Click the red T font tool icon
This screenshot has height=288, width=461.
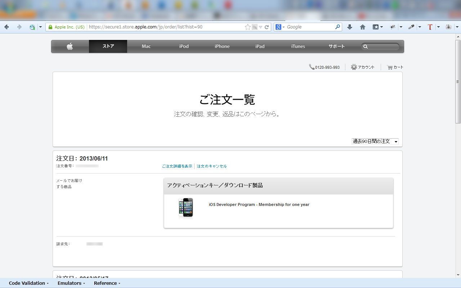[x=430, y=27]
